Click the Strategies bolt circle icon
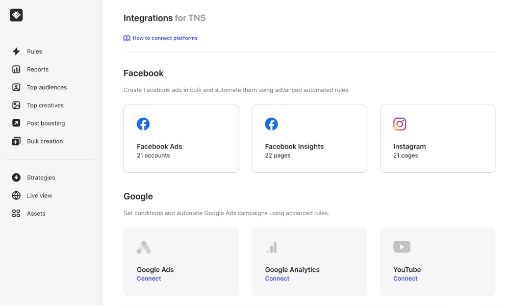Viewport: 510px width, 306px height. pos(16,177)
